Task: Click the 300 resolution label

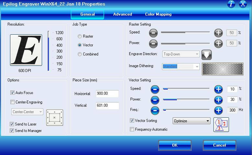Action: click(59, 51)
